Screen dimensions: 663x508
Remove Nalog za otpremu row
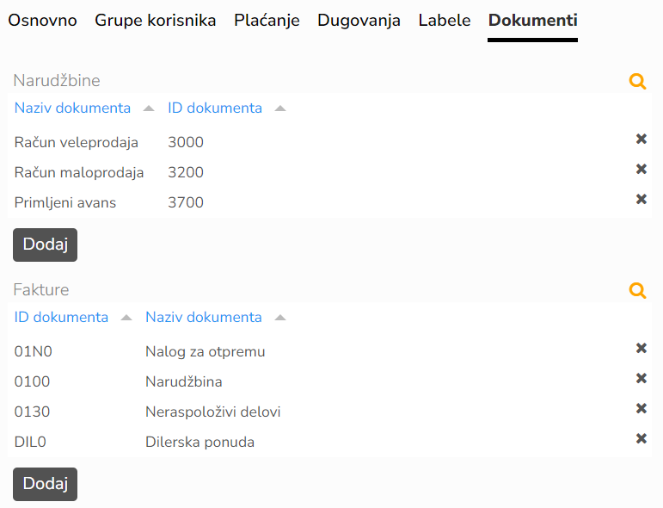pyautogui.click(x=641, y=348)
